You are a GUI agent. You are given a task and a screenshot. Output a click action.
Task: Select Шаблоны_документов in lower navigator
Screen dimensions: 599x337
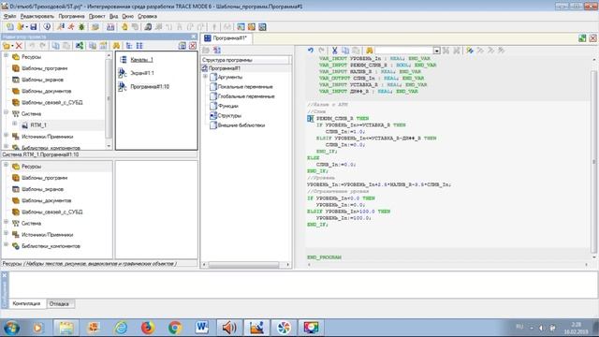coord(46,200)
